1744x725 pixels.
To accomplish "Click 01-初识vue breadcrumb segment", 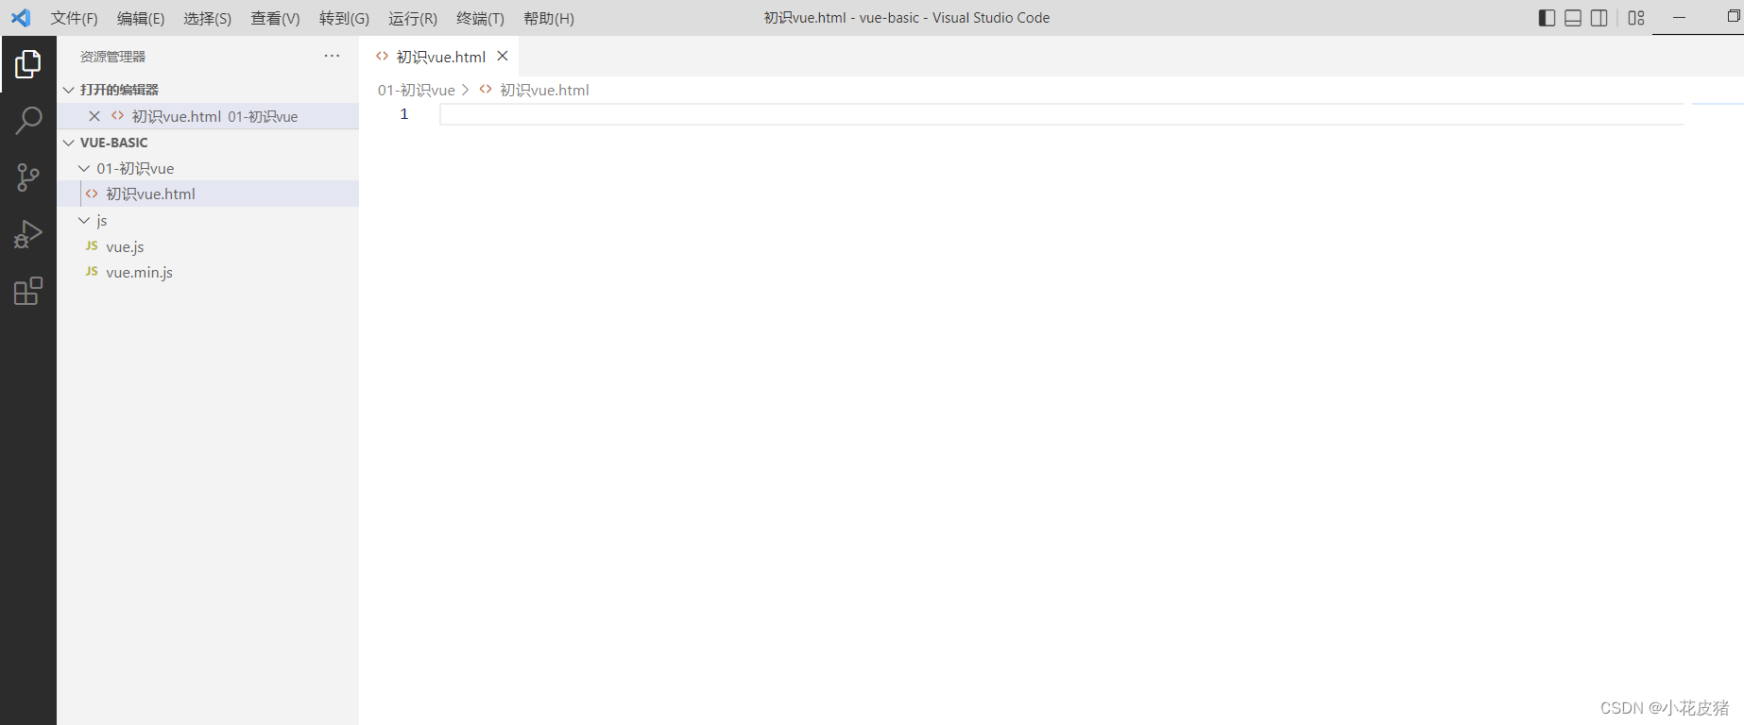I will 417,90.
